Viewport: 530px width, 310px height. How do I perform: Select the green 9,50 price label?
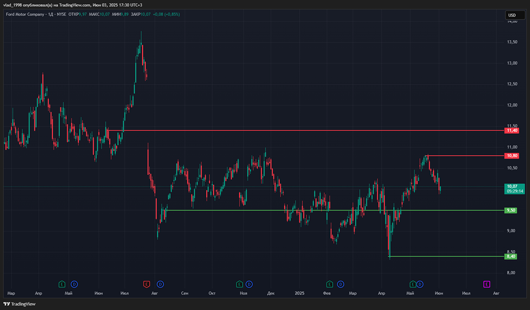(x=511, y=210)
